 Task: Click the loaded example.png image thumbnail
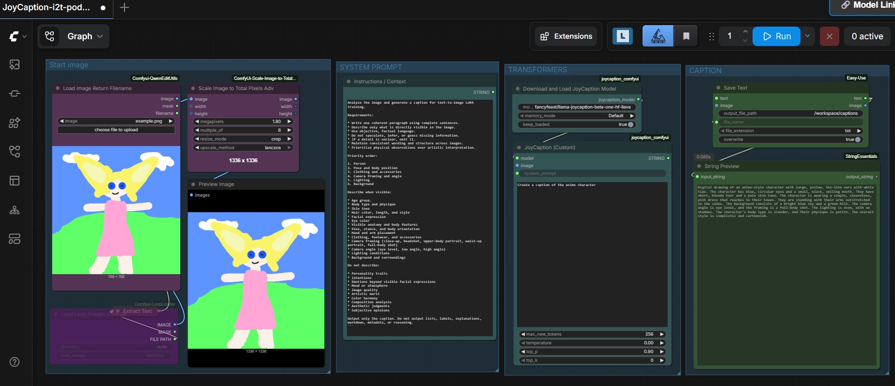point(116,210)
